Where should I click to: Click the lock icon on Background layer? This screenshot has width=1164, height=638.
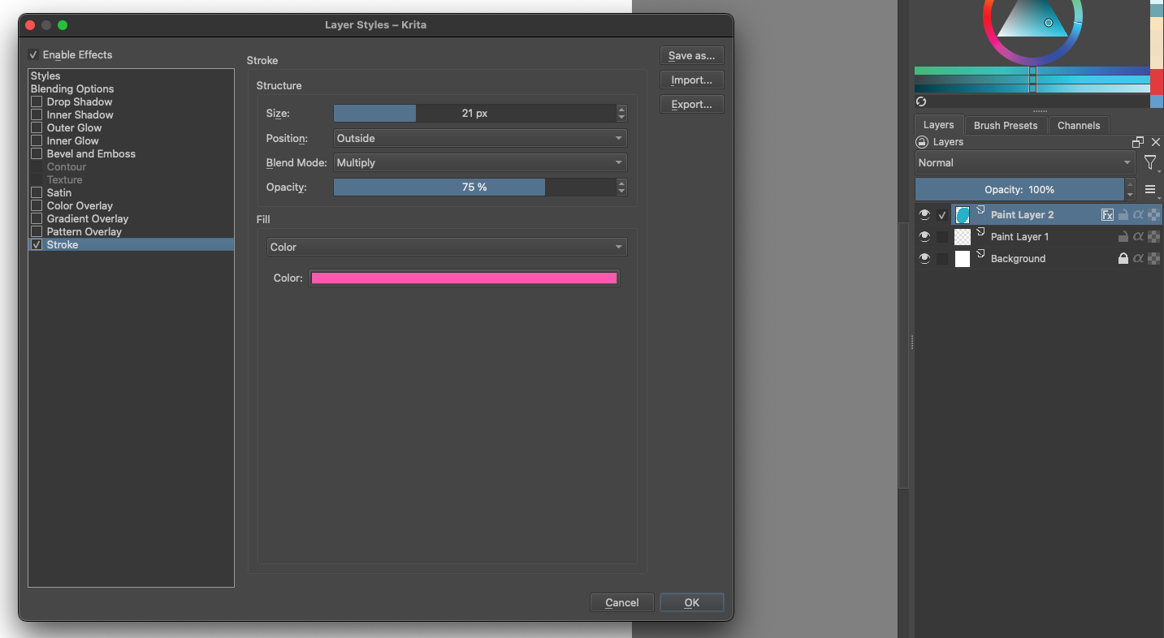point(1123,259)
